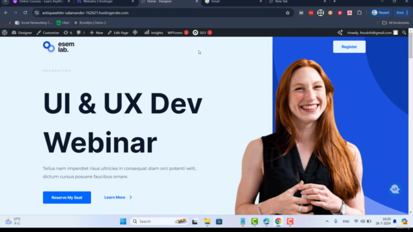Click the cookie extension icon
The width and height of the screenshot is (413, 232).
pos(330,13)
